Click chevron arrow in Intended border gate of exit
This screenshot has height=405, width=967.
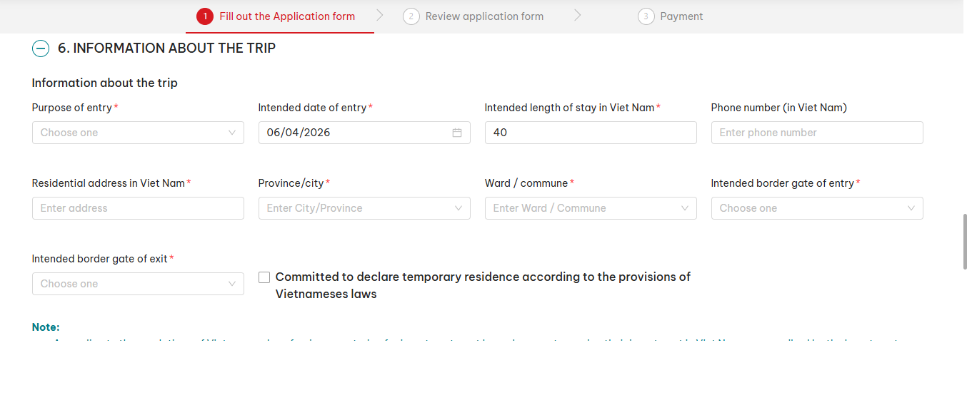point(232,284)
